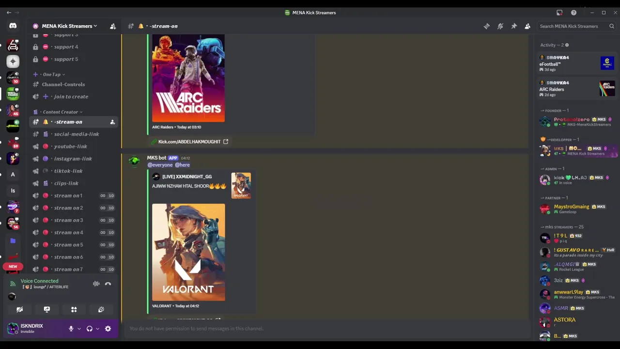Viewport: 620px width, 349px height.
Task: Open headphone output options dropdown arrow
Action: [97, 329]
